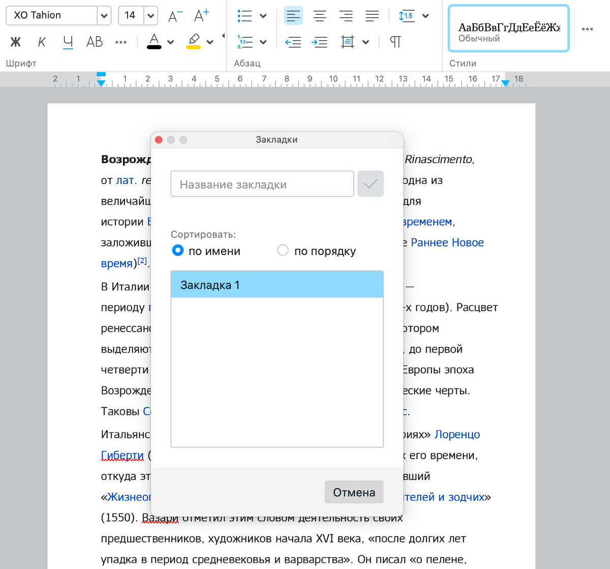Decrease paragraph indent

[x=293, y=42]
